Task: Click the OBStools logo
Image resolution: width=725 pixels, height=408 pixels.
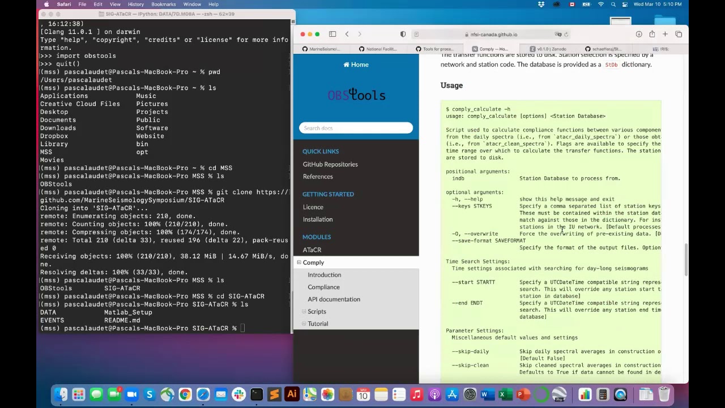Action: coord(356,95)
